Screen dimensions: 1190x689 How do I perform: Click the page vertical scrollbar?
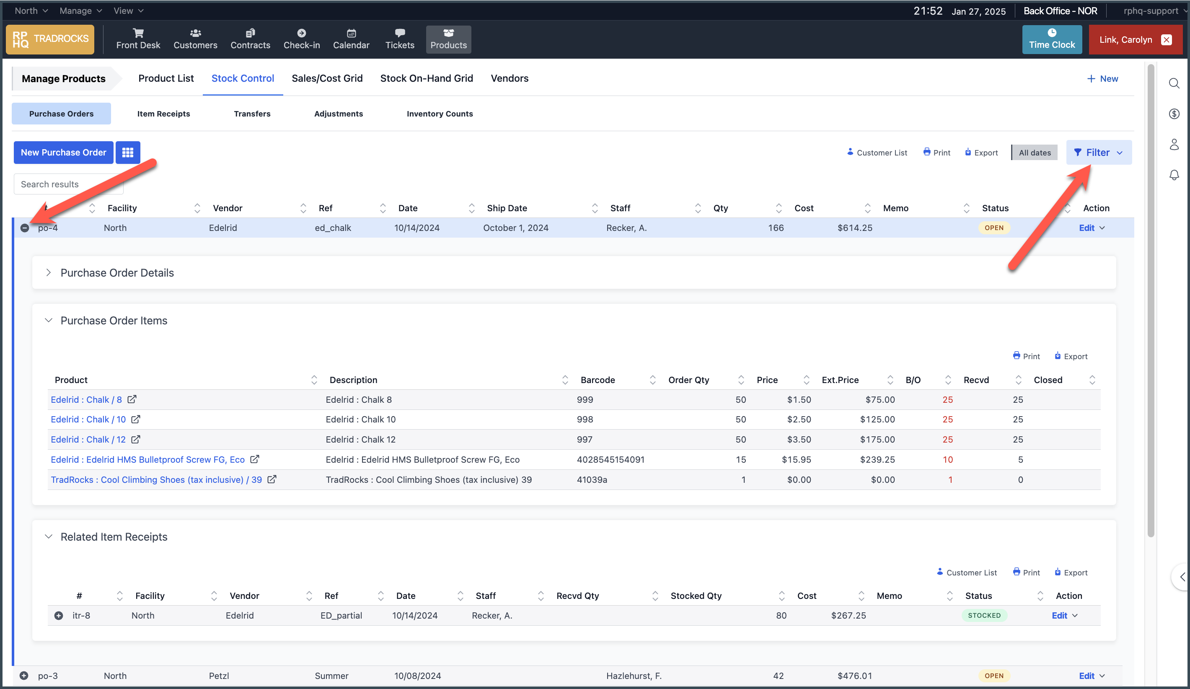click(1151, 300)
